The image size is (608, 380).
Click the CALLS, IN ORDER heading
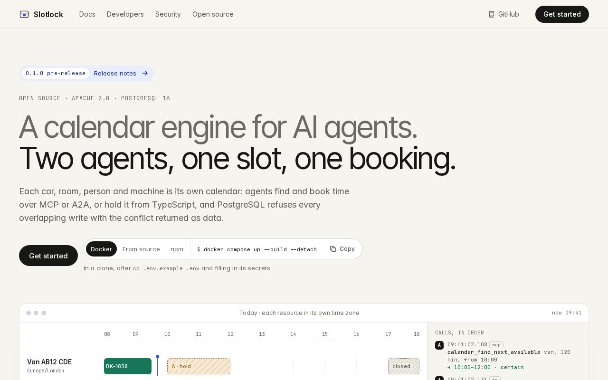tap(459, 332)
